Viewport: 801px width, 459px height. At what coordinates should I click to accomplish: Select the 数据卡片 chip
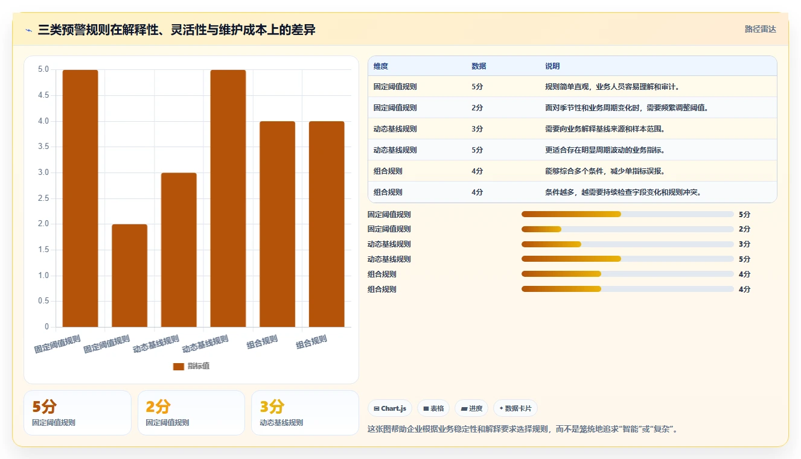point(515,408)
